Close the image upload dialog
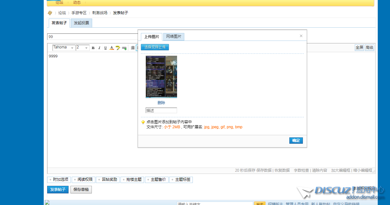The width and height of the screenshot is (390, 205). click(x=301, y=36)
